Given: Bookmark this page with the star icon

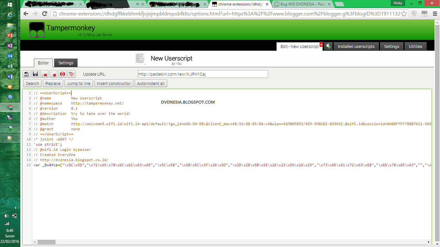Looking at the screenshot, I should pos(404,14).
